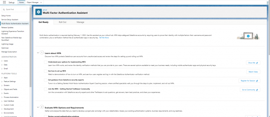Screen dimensions: 270x117
Task: Click the Register for Session button
Action: click(x=249, y=81)
